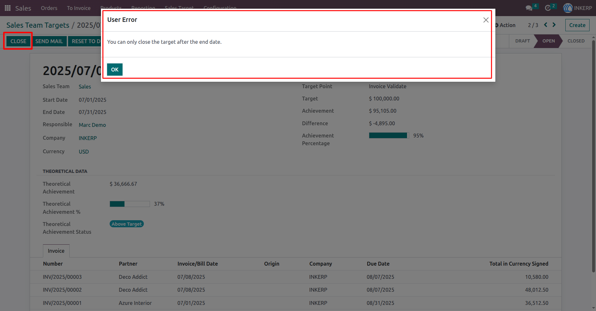
Task: Open Marc Demo responsible link
Action: 92,125
